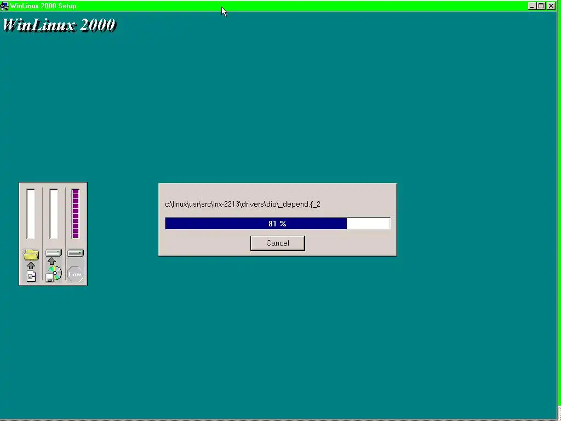The image size is (561, 421).
Task: Minimize the WinLinux 2000 Setup window
Action: click(532, 5)
